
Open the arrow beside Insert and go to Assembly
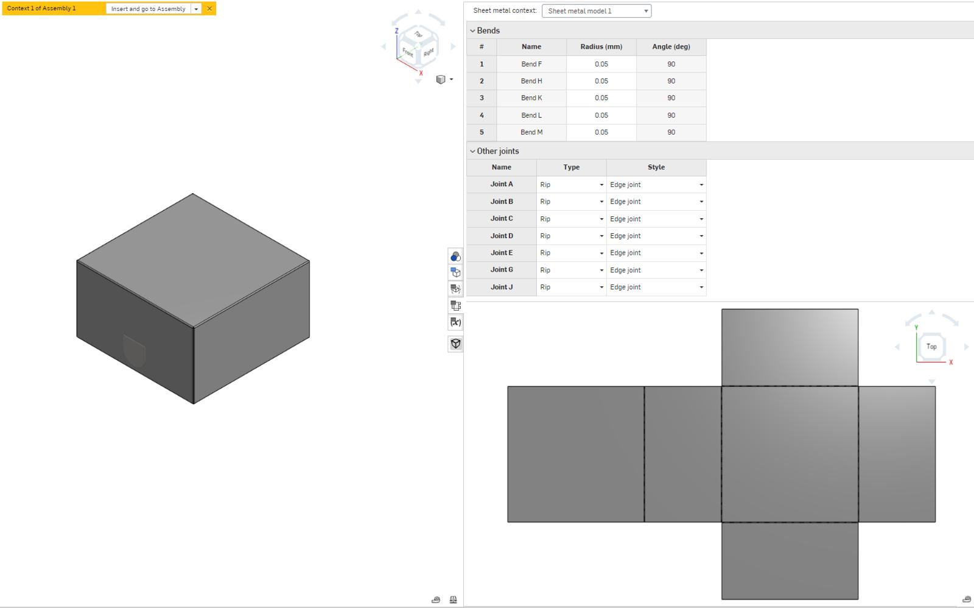click(x=196, y=9)
